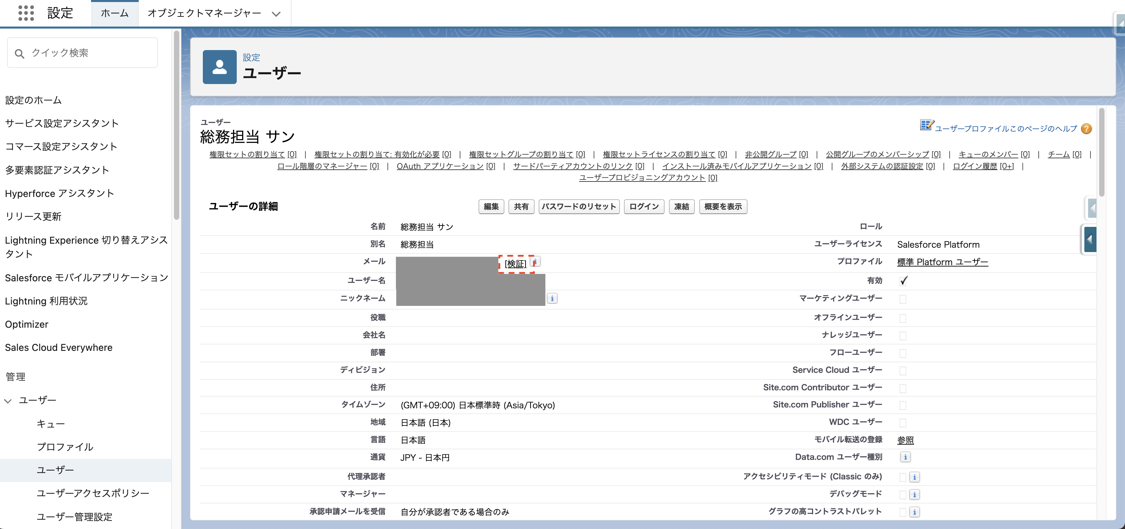Viewport: 1125px width, 529px height.
Task: Click the main content vertical scrollbar
Action: (1102, 152)
